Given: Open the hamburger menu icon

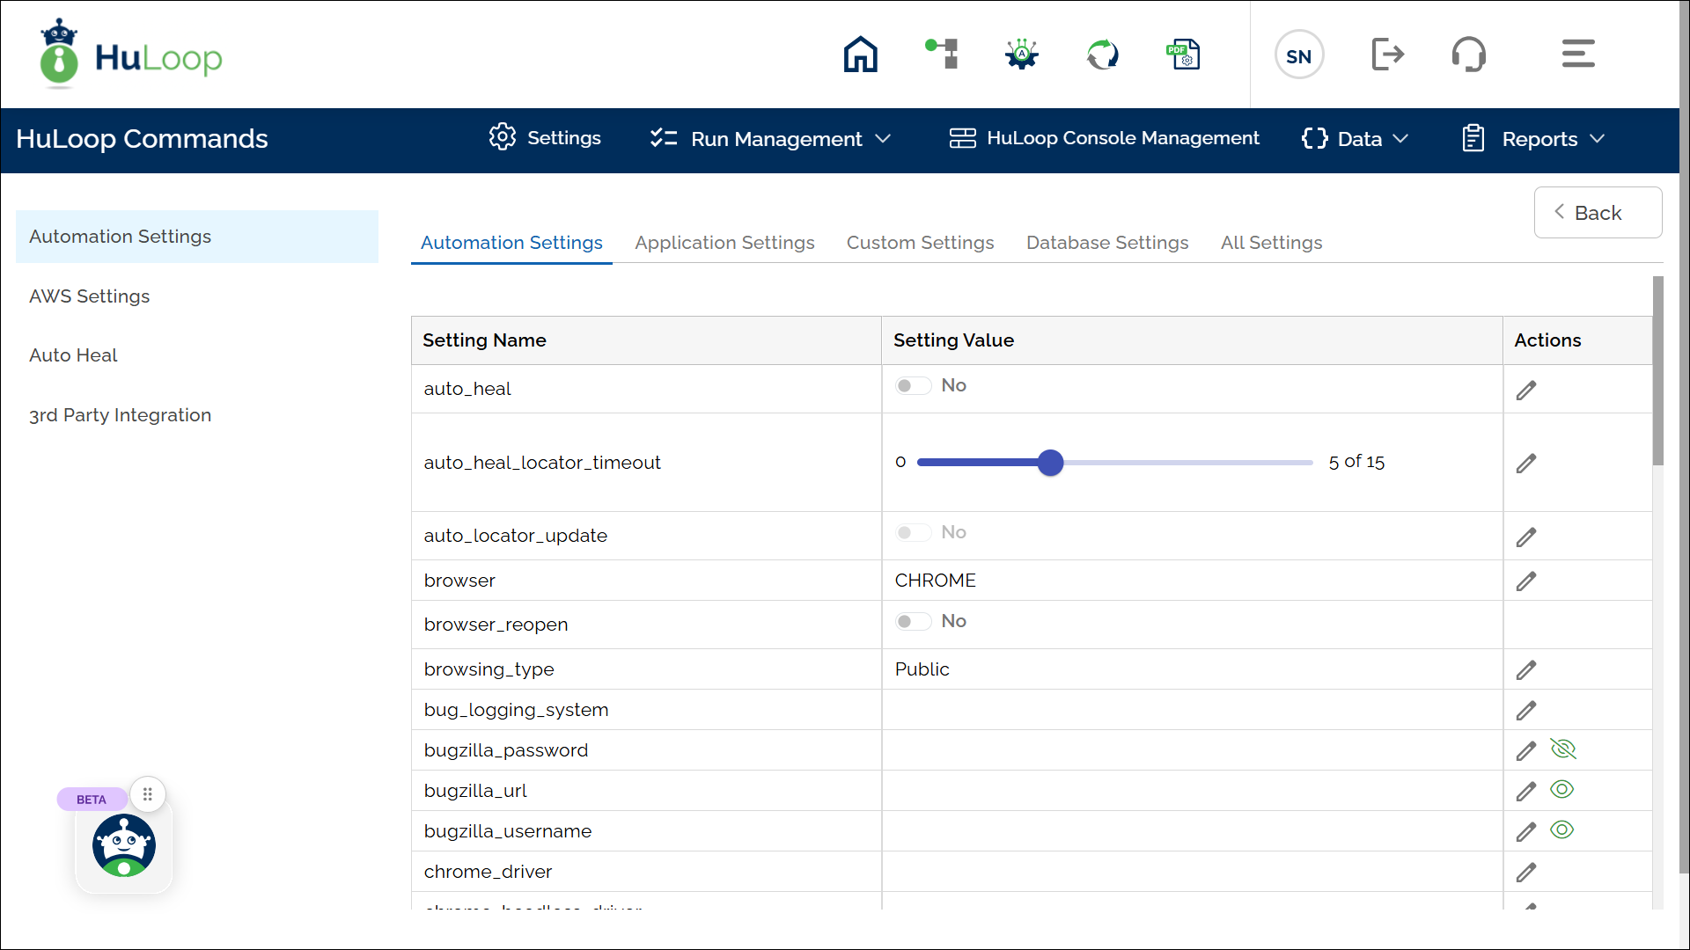Looking at the screenshot, I should click(1577, 55).
